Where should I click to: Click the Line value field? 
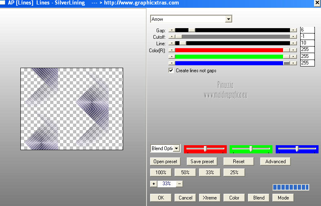point(307,43)
